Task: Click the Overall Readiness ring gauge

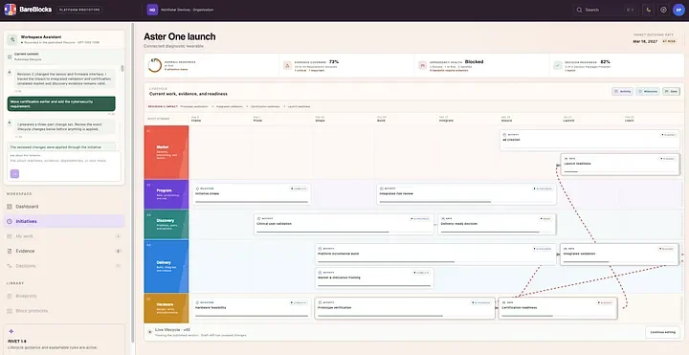Action: coord(155,65)
